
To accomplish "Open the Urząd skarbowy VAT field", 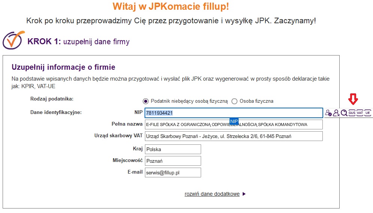I will point(234,136).
